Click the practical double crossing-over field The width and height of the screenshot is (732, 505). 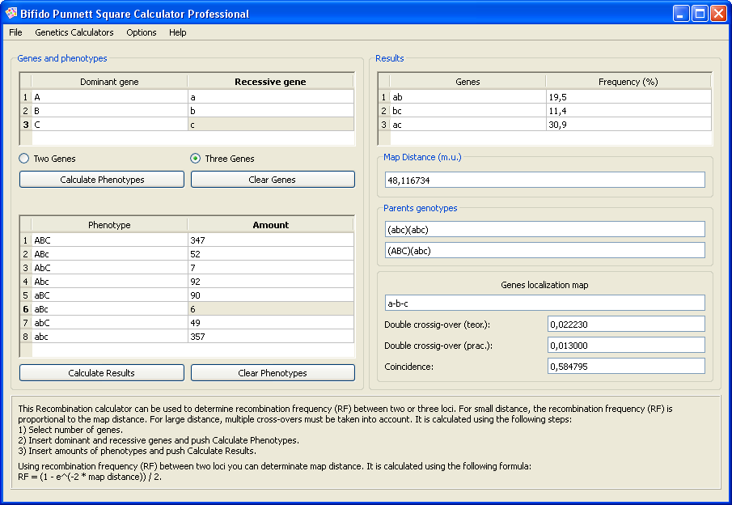click(x=626, y=346)
